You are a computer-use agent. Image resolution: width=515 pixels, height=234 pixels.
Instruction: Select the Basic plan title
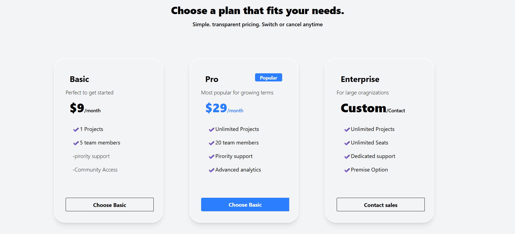pos(79,79)
